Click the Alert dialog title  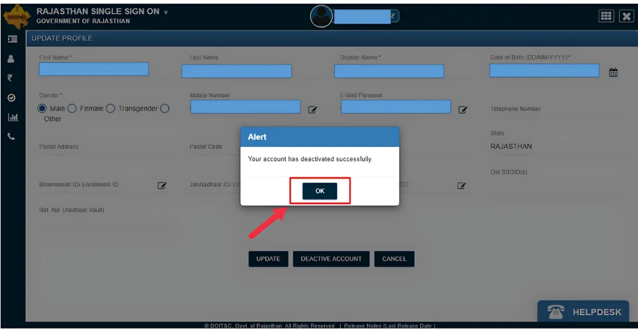[x=257, y=137]
